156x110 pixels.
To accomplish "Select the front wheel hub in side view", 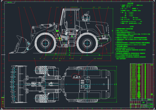I will 45,43.
